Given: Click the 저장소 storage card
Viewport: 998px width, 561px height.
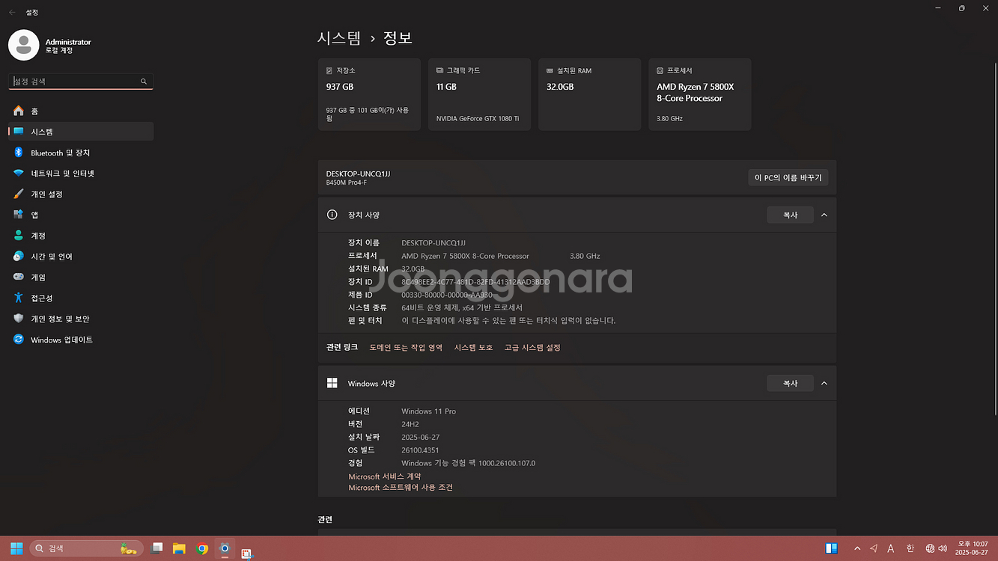Looking at the screenshot, I should click(369, 94).
